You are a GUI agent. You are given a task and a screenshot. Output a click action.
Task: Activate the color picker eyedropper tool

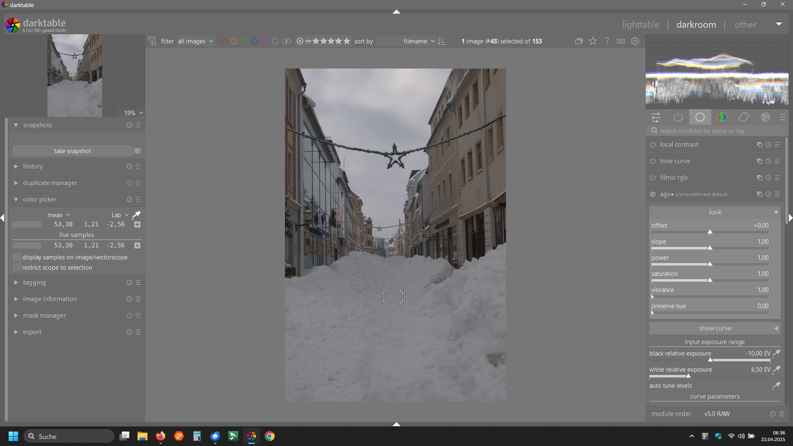[136, 215]
